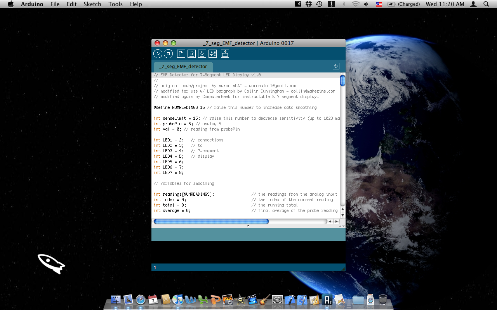Click the rocket icon on desktop
The height and width of the screenshot is (310, 497).
click(51, 264)
